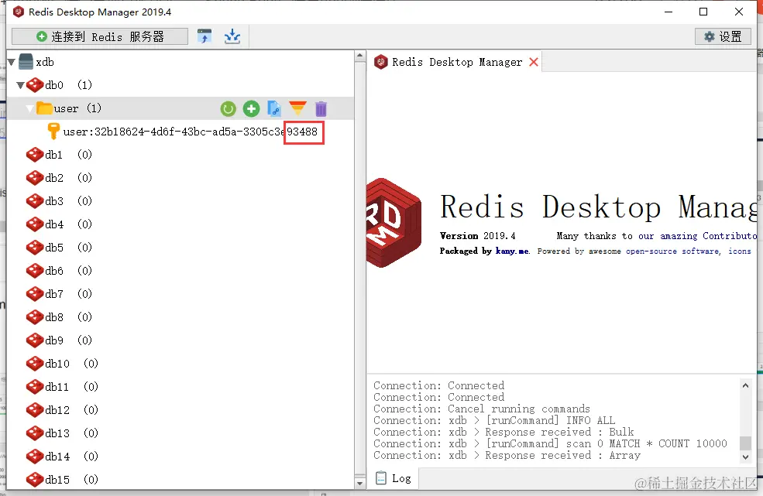Delete the user namespace with trash icon
Viewport: 763px width, 496px height.
[321, 108]
